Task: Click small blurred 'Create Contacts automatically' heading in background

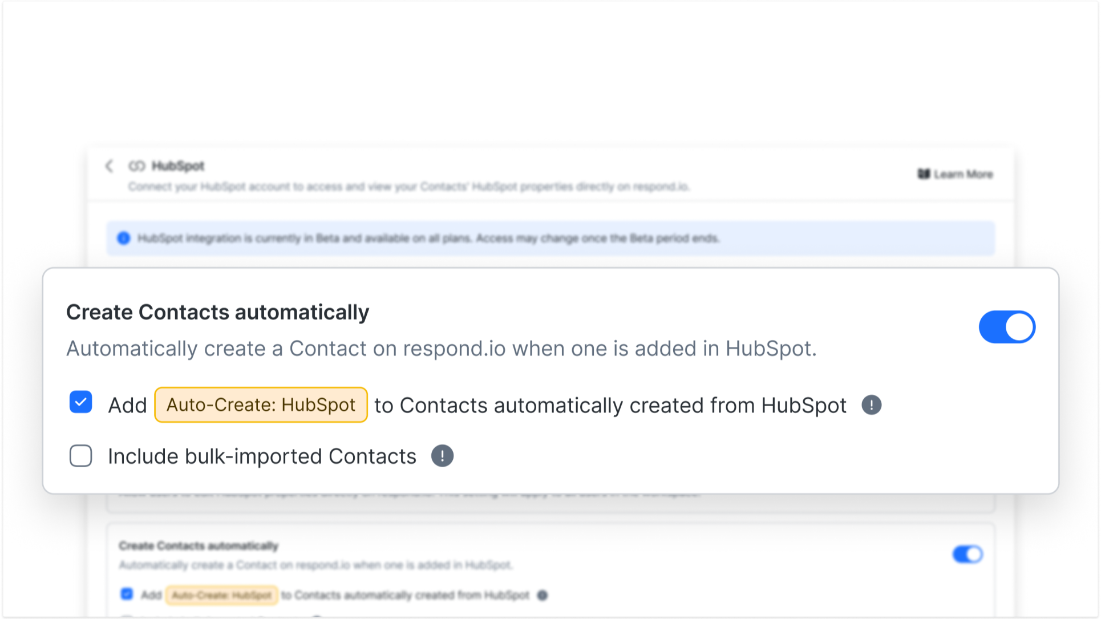Action: point(199,546)
